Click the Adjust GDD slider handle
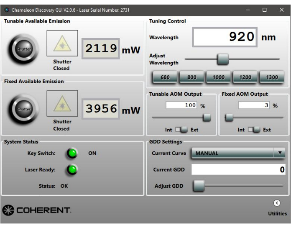 coord(199,186)
